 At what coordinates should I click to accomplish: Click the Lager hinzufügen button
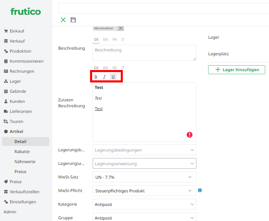237,70
